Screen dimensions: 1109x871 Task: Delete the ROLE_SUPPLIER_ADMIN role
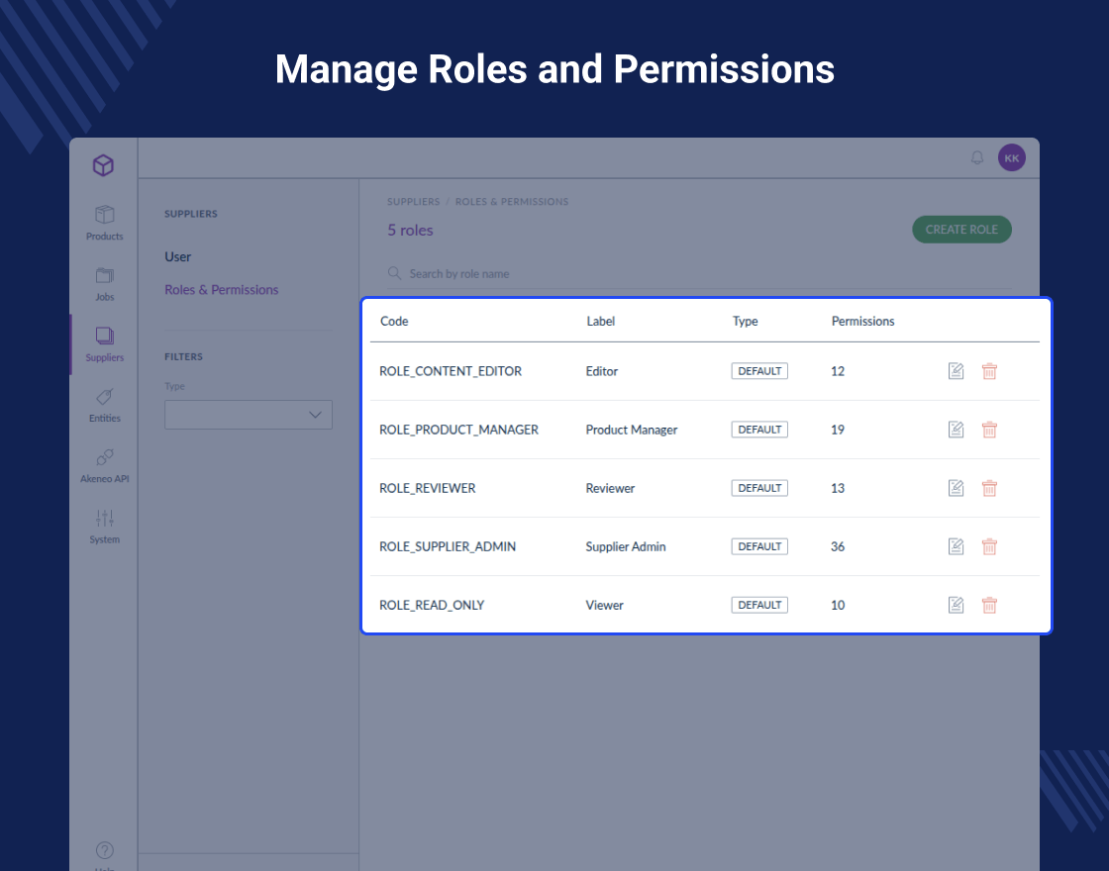pos(989,546)
